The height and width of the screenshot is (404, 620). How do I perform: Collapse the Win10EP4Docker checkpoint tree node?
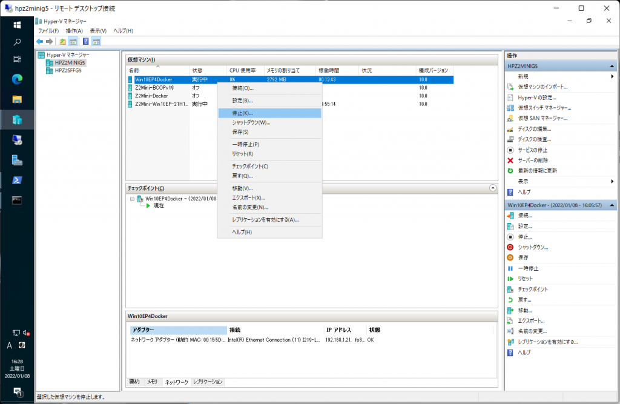132,199
